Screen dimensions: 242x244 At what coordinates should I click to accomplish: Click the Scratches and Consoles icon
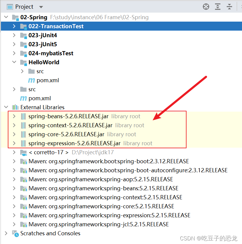tap(15, 233)
